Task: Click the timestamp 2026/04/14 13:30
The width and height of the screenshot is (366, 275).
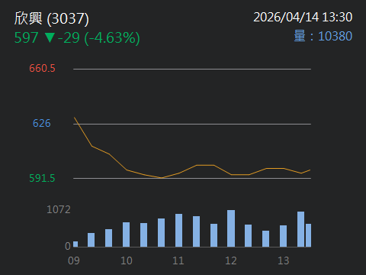Action: pyautogui.click(x=303, y=18)
